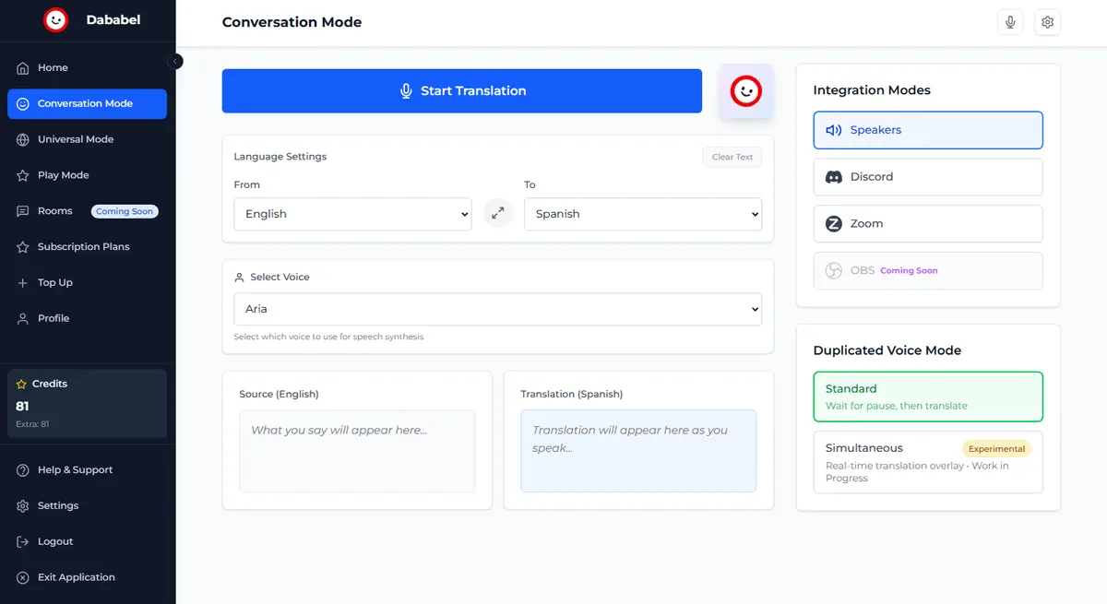This screenshot has height=604, width=1107.
Task: Click the credits value 81
Action: click(22, 406)
